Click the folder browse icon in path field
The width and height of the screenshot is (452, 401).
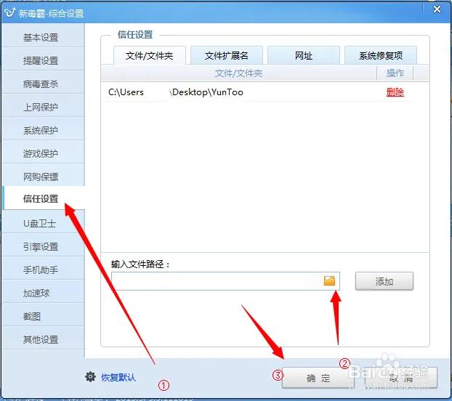329,280
